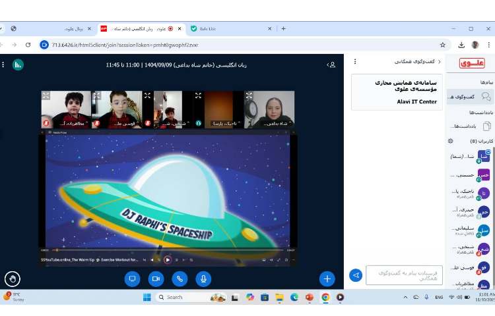Click the chat message input field
Screen dimensions: 495x316
click(x=404, y=275)
